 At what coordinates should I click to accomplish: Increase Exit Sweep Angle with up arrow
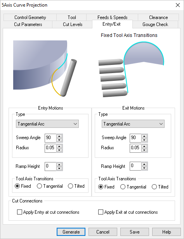pyautogui.click(x=144, y=136)
